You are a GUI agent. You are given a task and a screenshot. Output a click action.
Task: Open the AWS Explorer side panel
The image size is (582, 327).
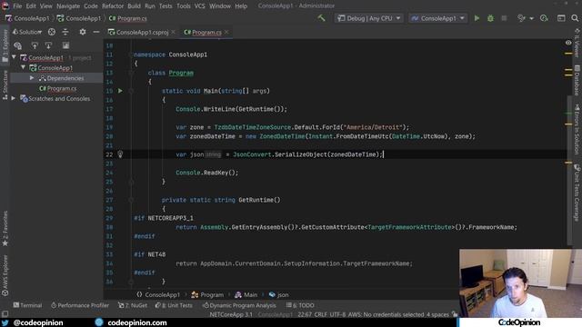pyautogui.click(x=5, y=275)
